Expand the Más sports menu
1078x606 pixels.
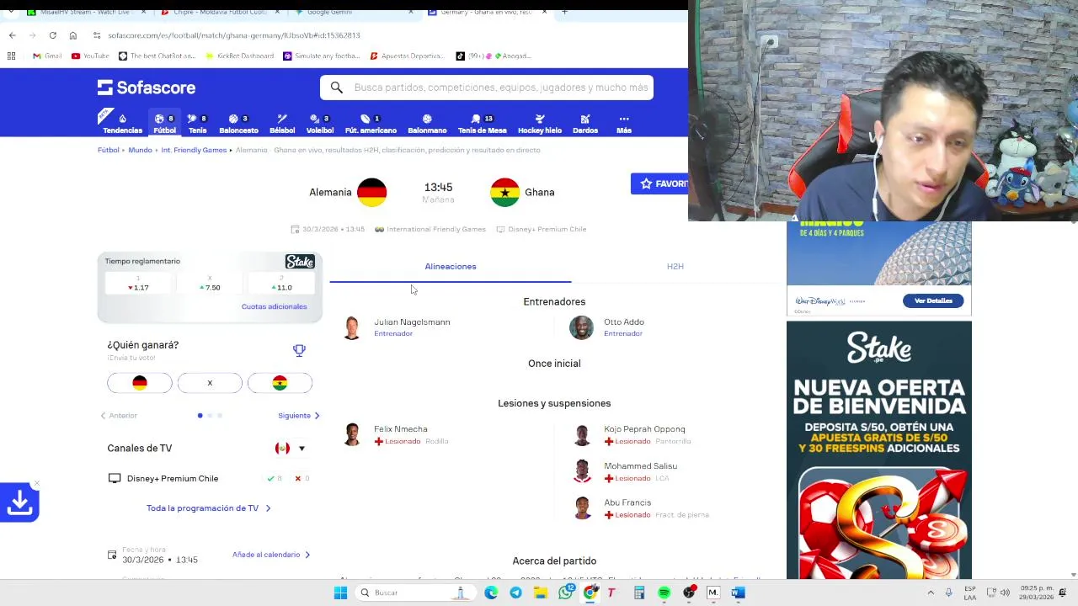click(x=624, y=124)
